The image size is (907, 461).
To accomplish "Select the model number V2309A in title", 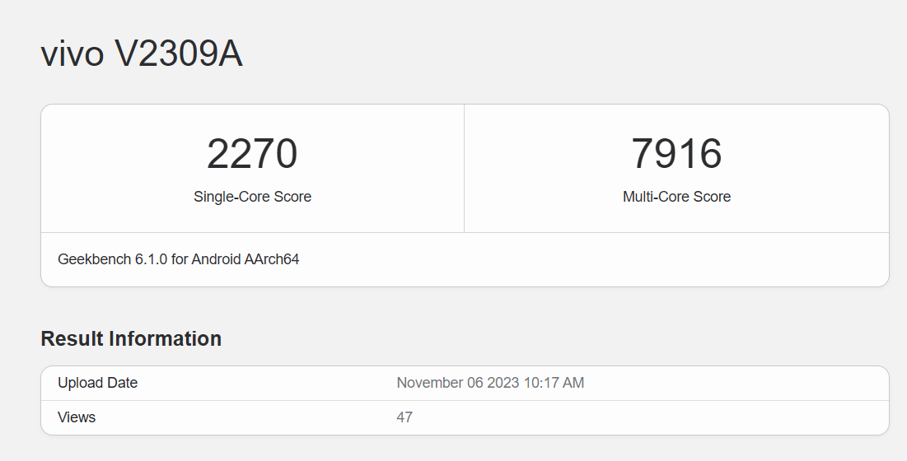I will 178,54.
